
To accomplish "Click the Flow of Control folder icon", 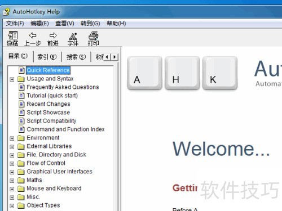I will (x=21, y=163).
